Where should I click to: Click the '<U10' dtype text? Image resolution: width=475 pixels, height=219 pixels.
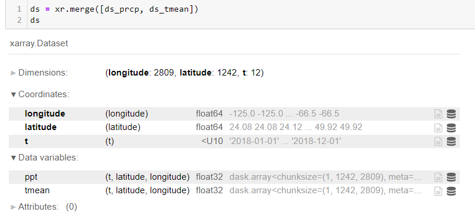point(212,141)
